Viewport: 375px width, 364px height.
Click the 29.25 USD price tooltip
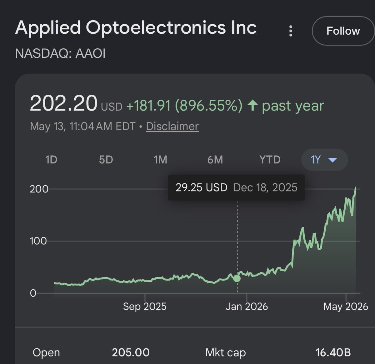pos(236,187)
